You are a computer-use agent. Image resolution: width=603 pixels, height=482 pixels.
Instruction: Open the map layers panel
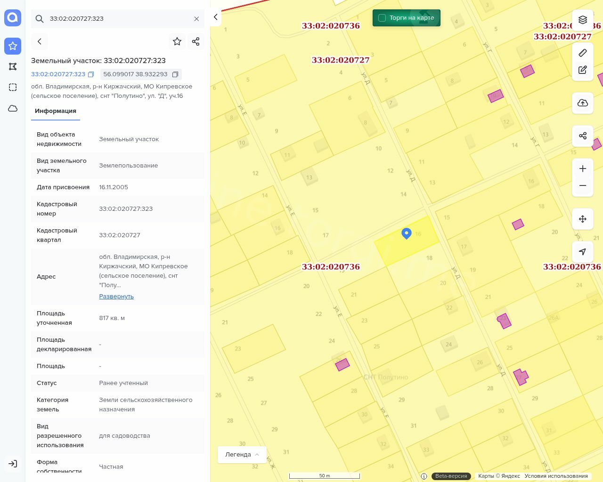coord(583,20)
